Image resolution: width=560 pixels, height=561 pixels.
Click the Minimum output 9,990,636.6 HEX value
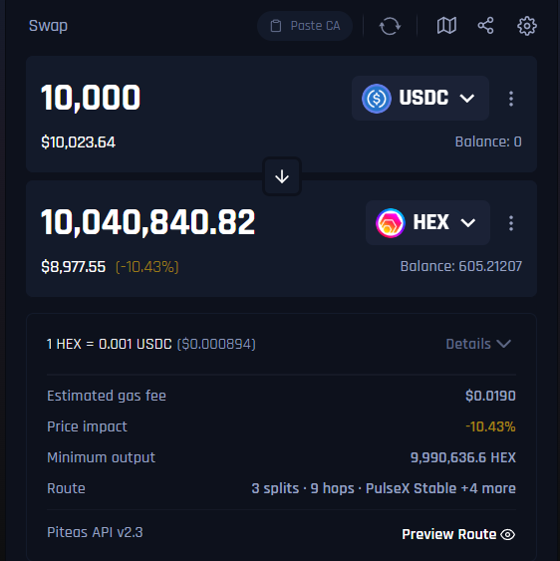coord(463,457)
